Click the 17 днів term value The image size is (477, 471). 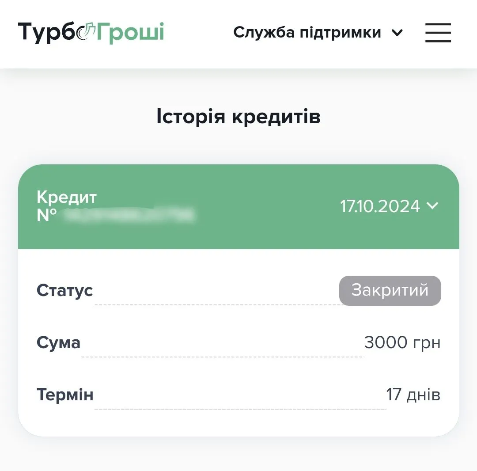pyautogui.click(x=413, y=394)
